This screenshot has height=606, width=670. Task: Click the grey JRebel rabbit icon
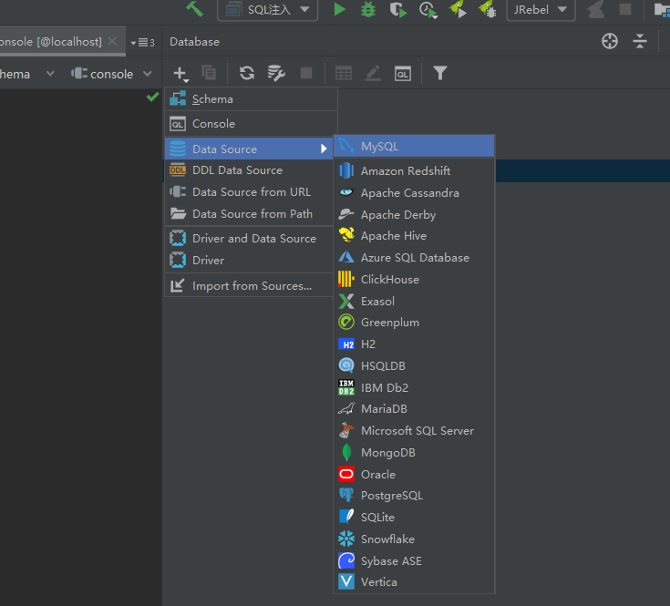595,9
